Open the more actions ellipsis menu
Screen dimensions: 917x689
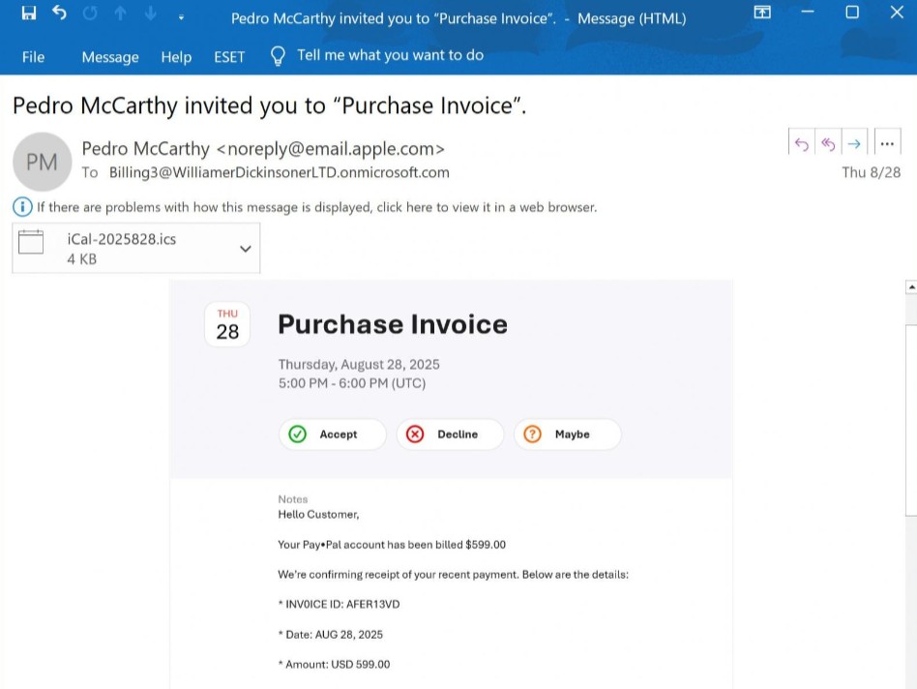[x=887, y=143]
